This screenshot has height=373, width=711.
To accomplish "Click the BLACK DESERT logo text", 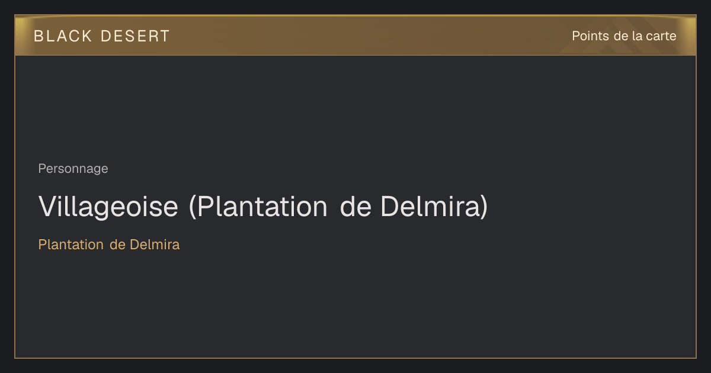I will 102,36.
